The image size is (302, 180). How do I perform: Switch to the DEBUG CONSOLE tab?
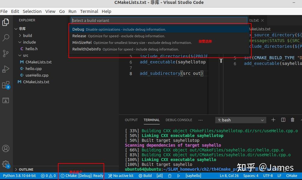coord(179,120)
